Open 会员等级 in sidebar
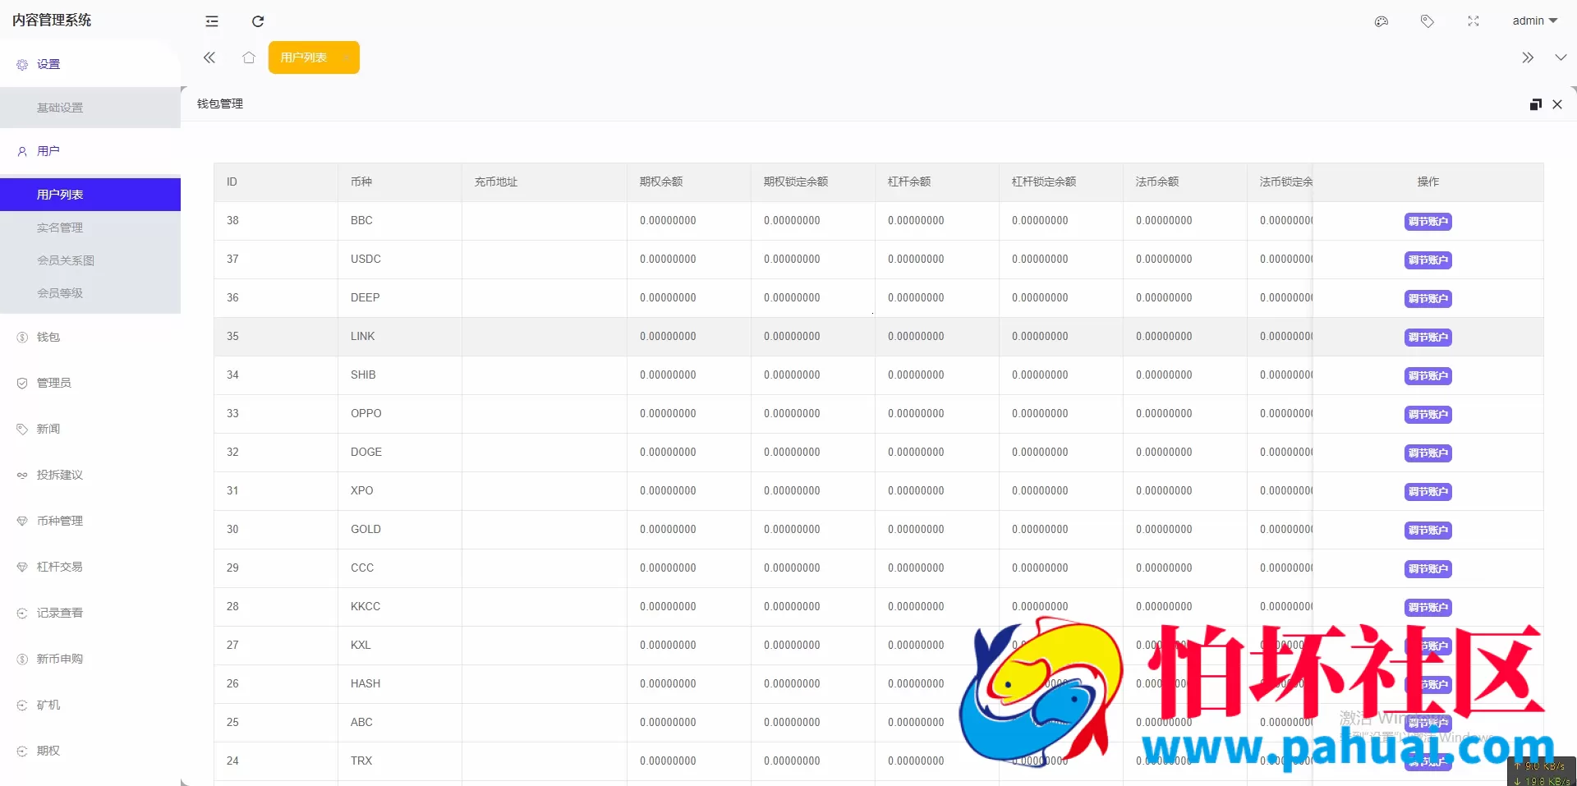The height and width of the screenshot is (786, 1577). point(90,293)
